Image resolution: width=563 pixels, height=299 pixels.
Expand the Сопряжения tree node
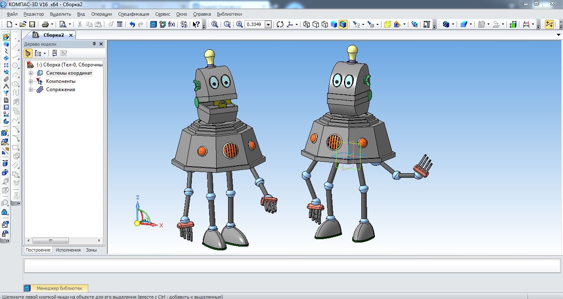[x=31, y=89]
